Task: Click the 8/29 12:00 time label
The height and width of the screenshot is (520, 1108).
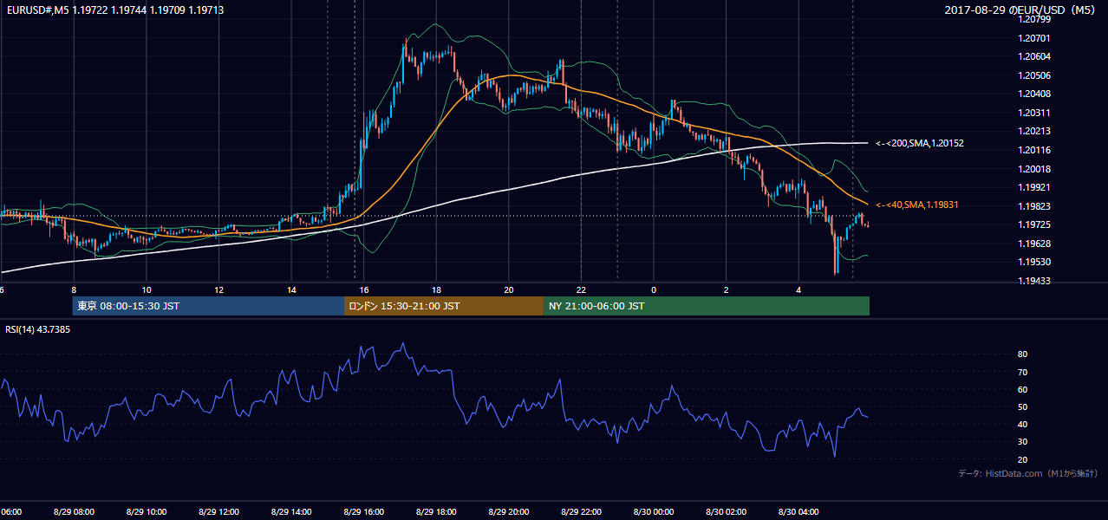Action: coord(218,512)
